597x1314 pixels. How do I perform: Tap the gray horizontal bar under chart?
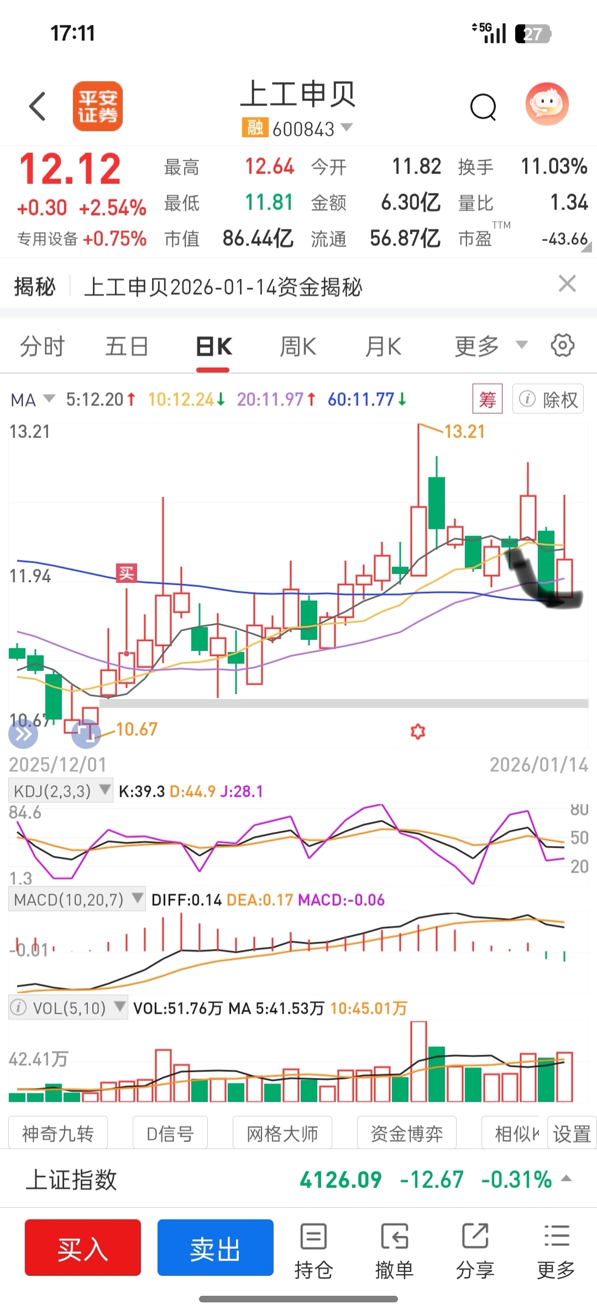tap(344, 703)
